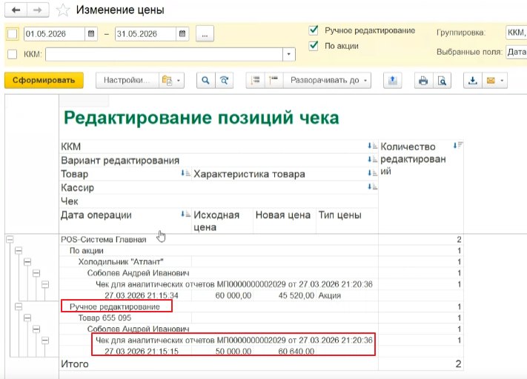Open email options dropdown arrow
The image size is (527, 379).
(x=502, y=80)
